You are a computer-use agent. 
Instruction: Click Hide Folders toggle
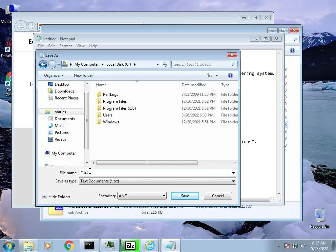[x=56, y=197]
